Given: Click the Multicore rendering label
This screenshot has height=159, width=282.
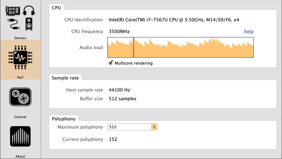Looking at the screenshot, I should click(133, 63).
